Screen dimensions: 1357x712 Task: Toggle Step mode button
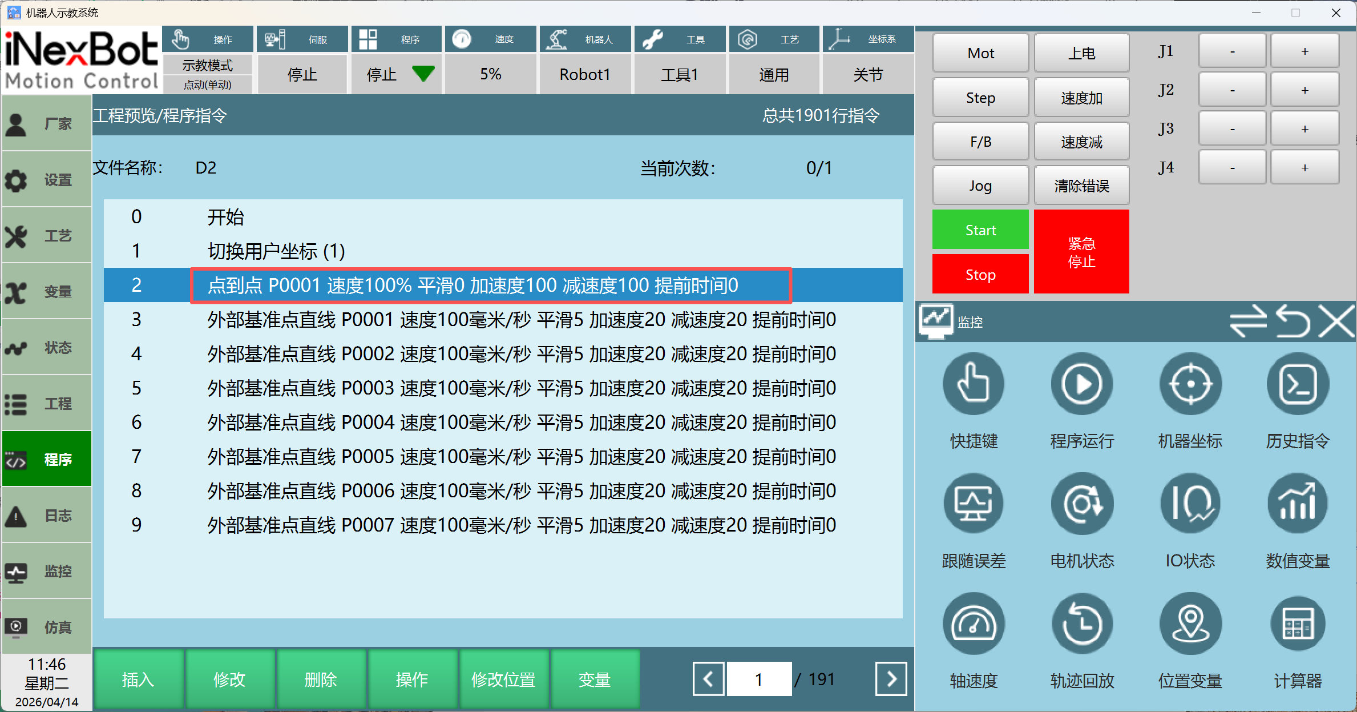tap(980, 98)
